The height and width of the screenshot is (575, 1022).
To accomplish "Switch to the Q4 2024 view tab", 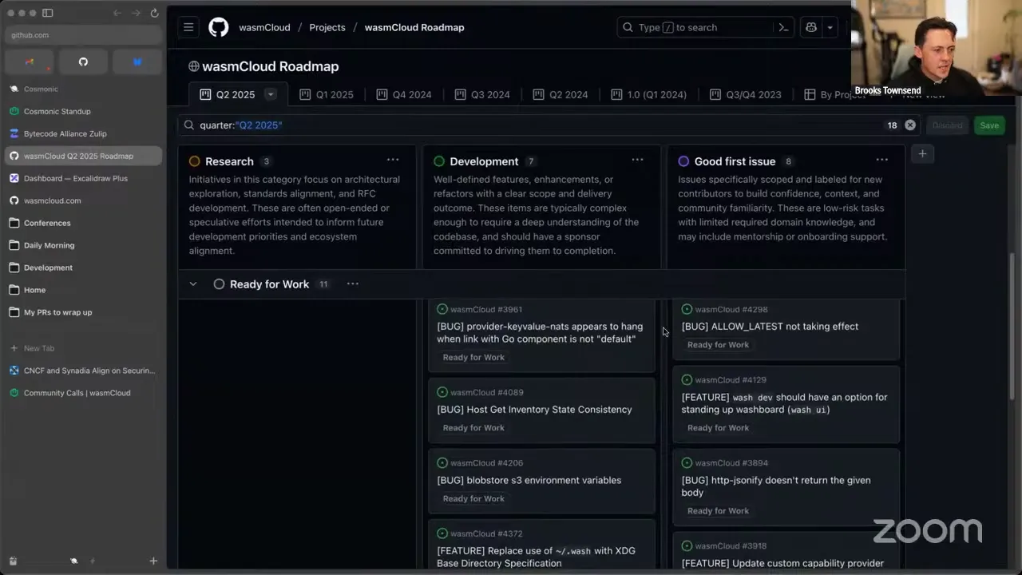I will coord(404,94).
